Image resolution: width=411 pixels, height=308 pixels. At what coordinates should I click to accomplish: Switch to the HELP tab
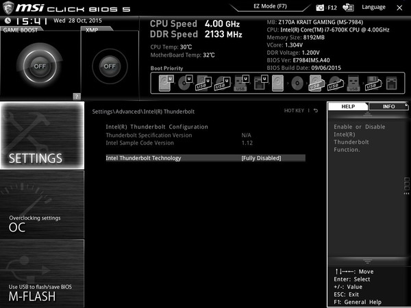click(348, 106)
